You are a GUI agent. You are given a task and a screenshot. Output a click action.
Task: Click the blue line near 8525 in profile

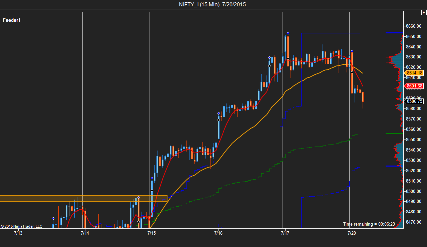point(394,166)
